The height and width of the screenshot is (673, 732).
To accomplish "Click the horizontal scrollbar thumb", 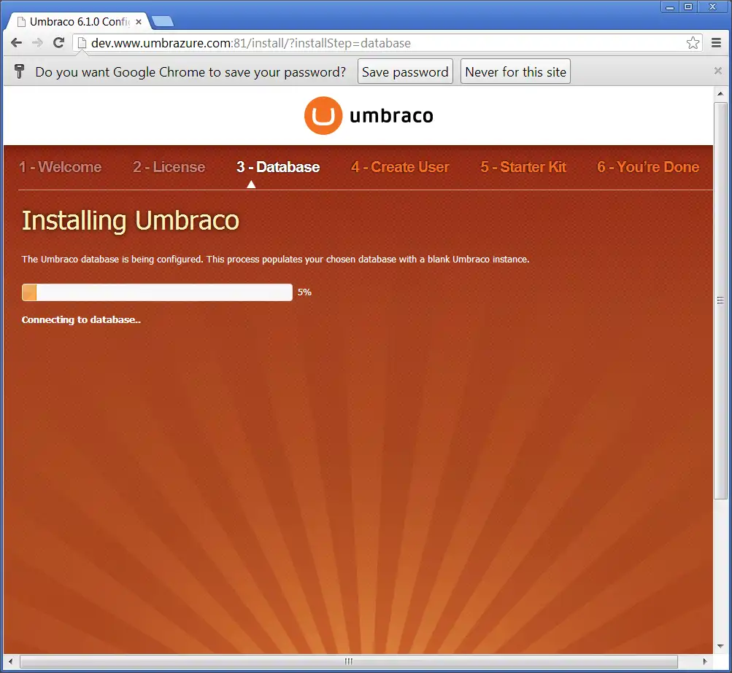I will coord(349,661).
